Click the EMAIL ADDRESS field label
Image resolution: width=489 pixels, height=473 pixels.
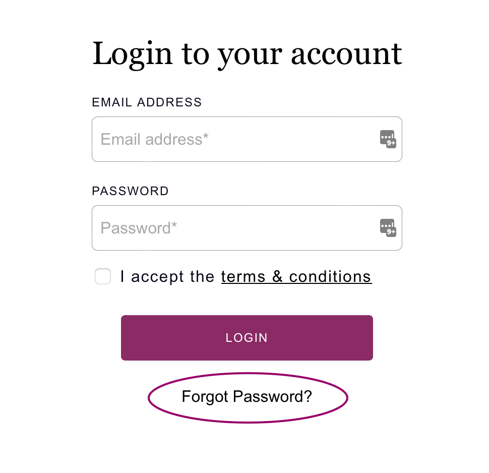(x=147, y=102)
